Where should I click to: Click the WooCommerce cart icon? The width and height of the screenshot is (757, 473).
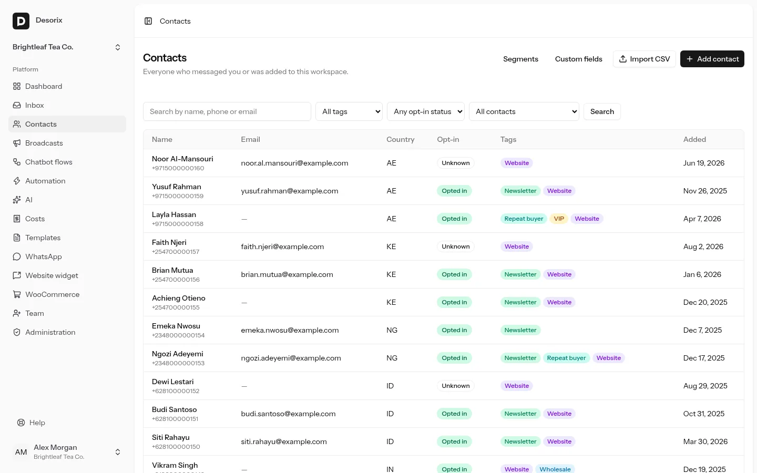click(17, 294)
